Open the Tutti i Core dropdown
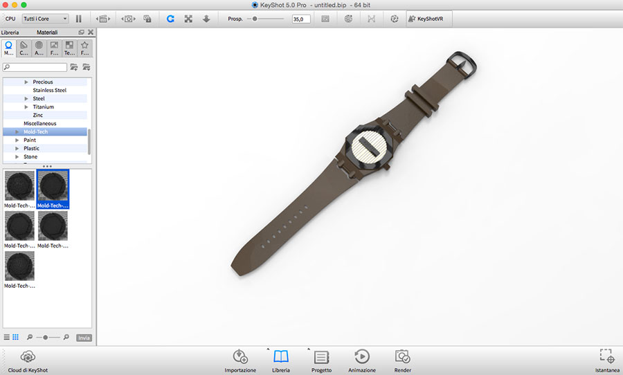Screen dimensions: 623x375 45,19
